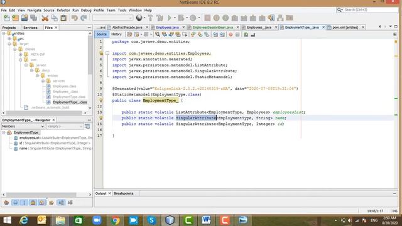402x226 pixels.
Task: Click the Shift Line Left editor icon
Action: tap(215, 35)
